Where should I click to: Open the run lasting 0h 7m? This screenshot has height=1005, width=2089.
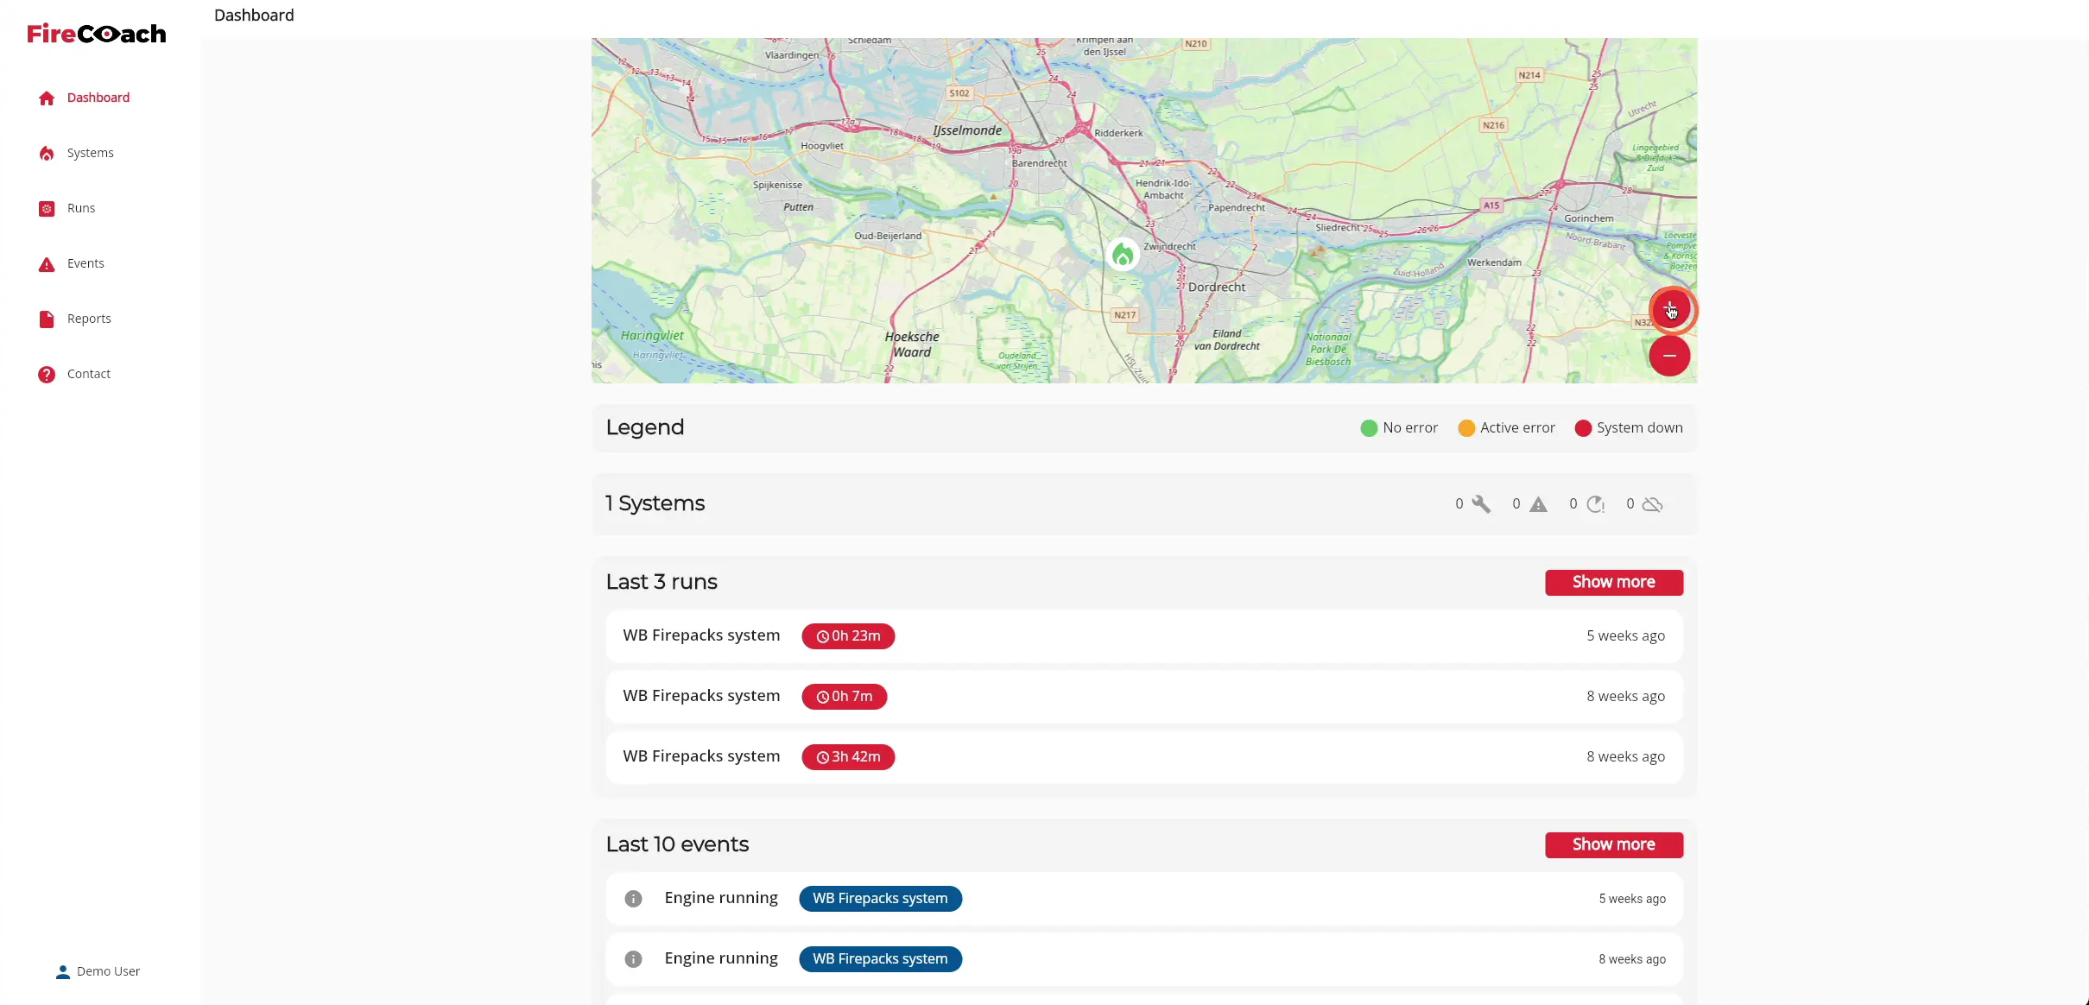click(1144, 697)
